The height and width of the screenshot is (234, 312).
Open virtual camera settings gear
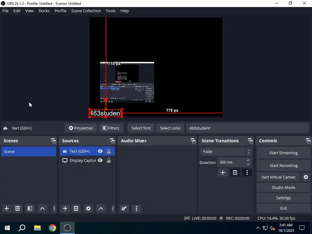(x=306, y=177)
